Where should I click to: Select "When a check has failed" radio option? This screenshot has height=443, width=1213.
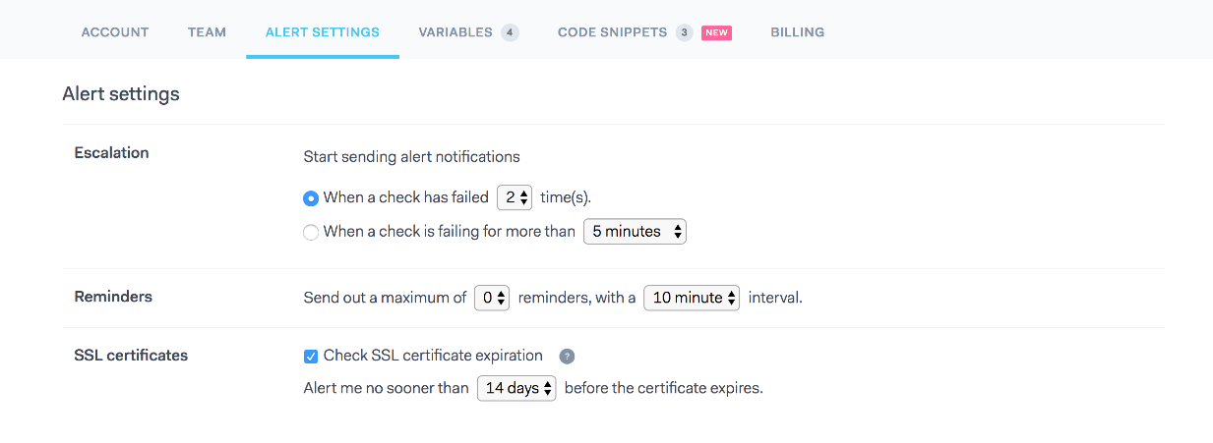311,198
